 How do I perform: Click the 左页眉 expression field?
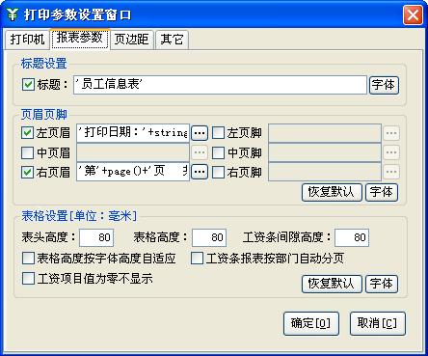point(133,133)
